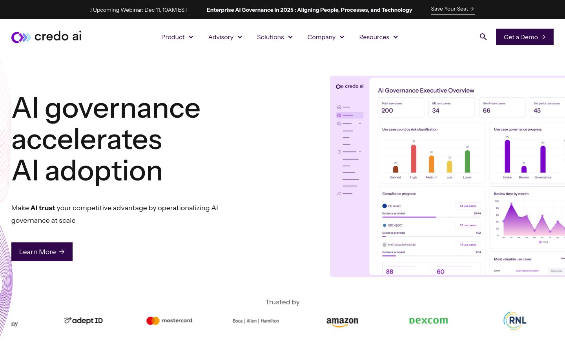Click the red High risk bar
This screenshot has width=565, height=353.
click(414, 158)
